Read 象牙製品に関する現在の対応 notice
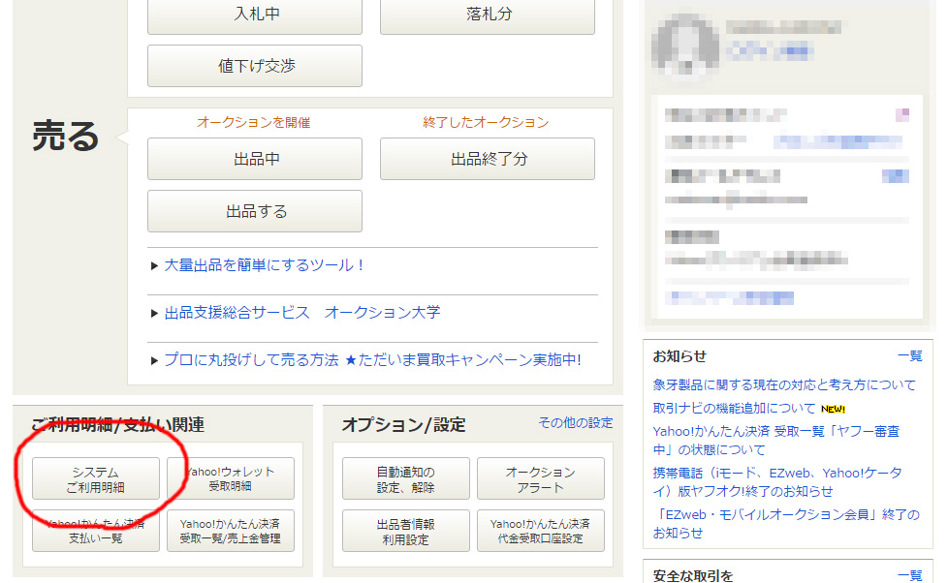Viewport: 948px width, 583px height. point(784,385)
